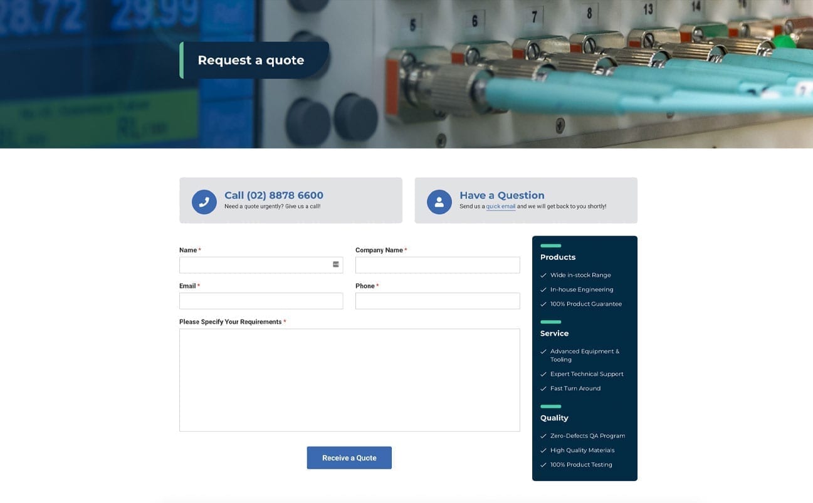Click the checkmark beside Wide in-stock Range
Screen dimensions: 813x503
click(543, 275)
